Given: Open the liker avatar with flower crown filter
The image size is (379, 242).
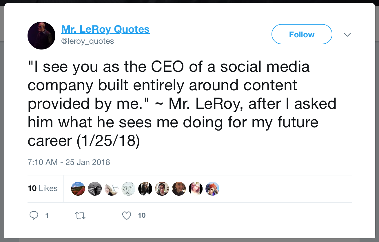Looking at the screenshot, I should click(x=196, y=189).
